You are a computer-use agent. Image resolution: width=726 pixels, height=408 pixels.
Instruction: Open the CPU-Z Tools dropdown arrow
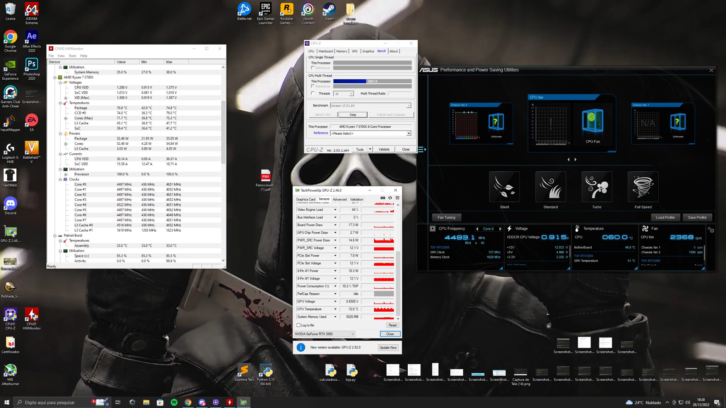[370, 149]
